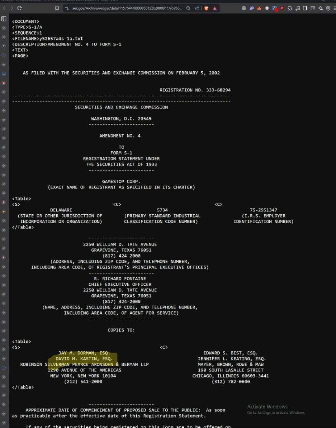Click the GAMESTOP CORP. registrant name

coord(121,181)
